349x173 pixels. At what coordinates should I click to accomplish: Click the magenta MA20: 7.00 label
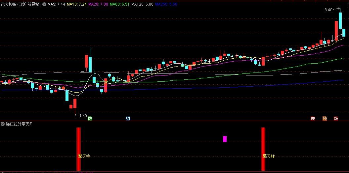pyautogui.click(x=98, y=4)
